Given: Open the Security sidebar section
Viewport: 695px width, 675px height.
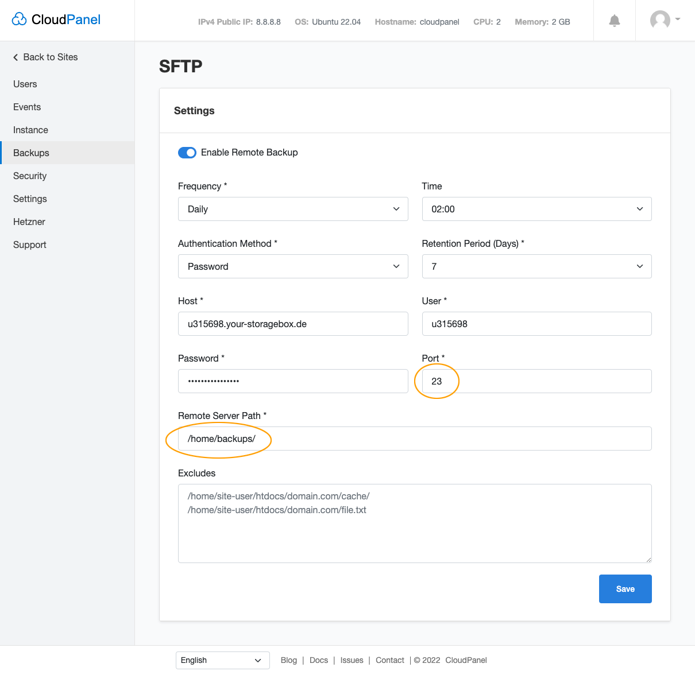Looking at the screenshot, I should coord(29,176).
